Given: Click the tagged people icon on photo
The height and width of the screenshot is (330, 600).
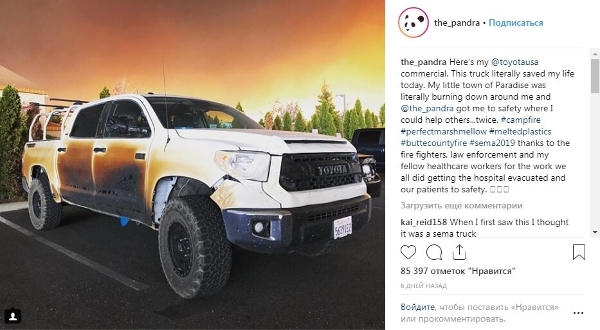Looking at the screenshot, I should tap(13, 316).
